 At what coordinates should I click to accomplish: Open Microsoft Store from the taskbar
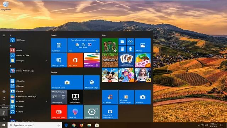pos(97,125)
